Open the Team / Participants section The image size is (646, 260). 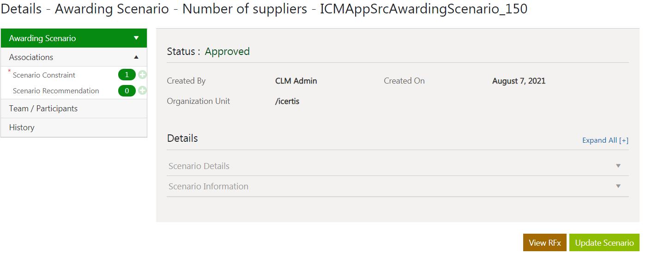[x=43, y=109]
